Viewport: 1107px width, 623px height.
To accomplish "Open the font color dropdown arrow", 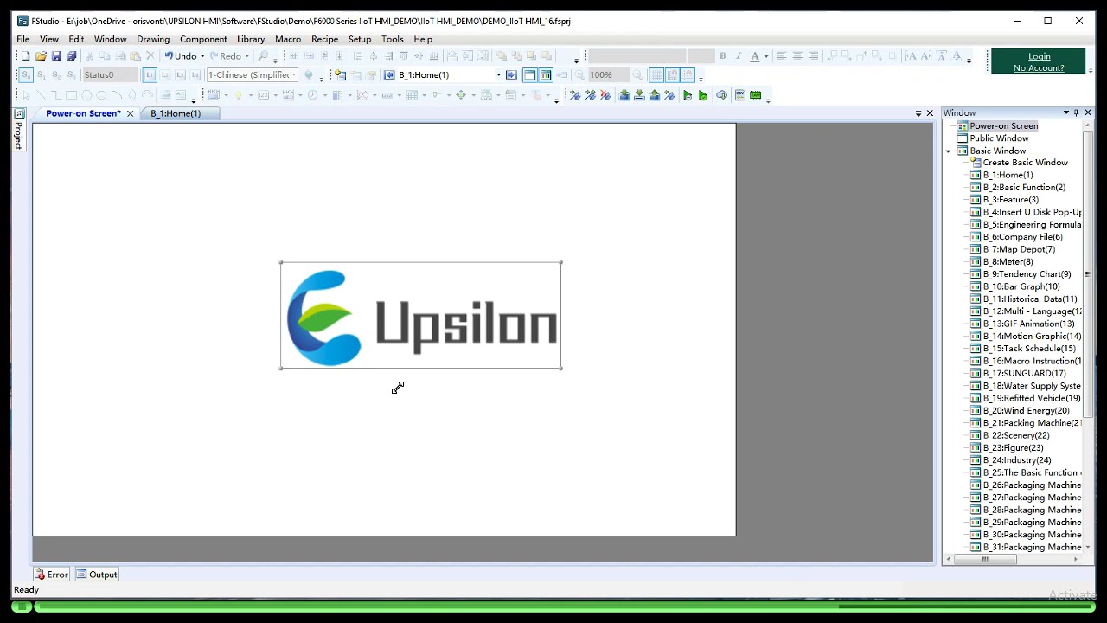I will (765, 56).
